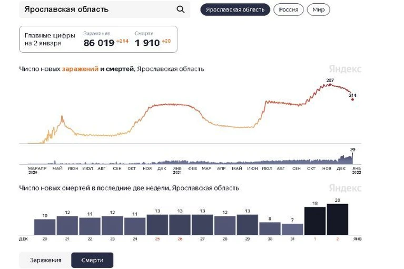Open the Заражения tab
The image size is (404, 269).
point(45,260)
